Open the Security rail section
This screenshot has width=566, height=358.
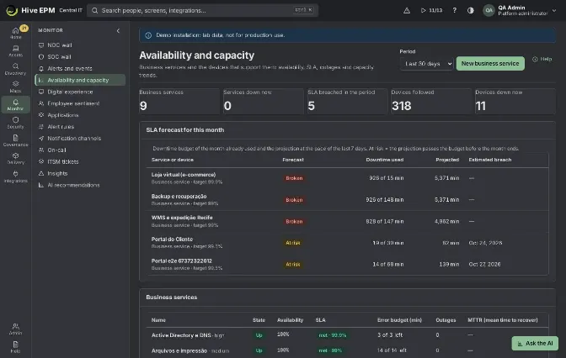point(15,123)
